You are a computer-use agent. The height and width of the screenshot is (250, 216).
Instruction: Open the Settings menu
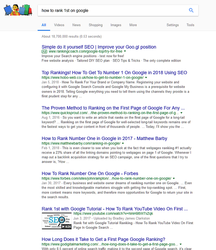(x=173, y=25)
